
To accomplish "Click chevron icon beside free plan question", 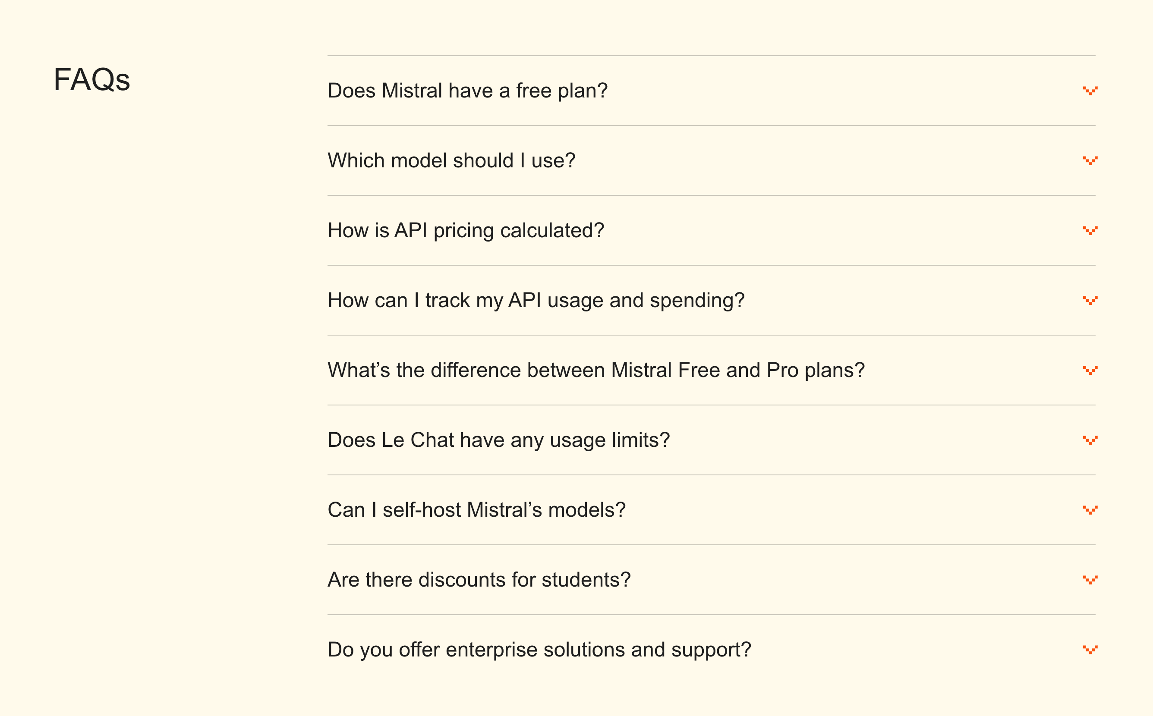I will tap(1090, 91).
